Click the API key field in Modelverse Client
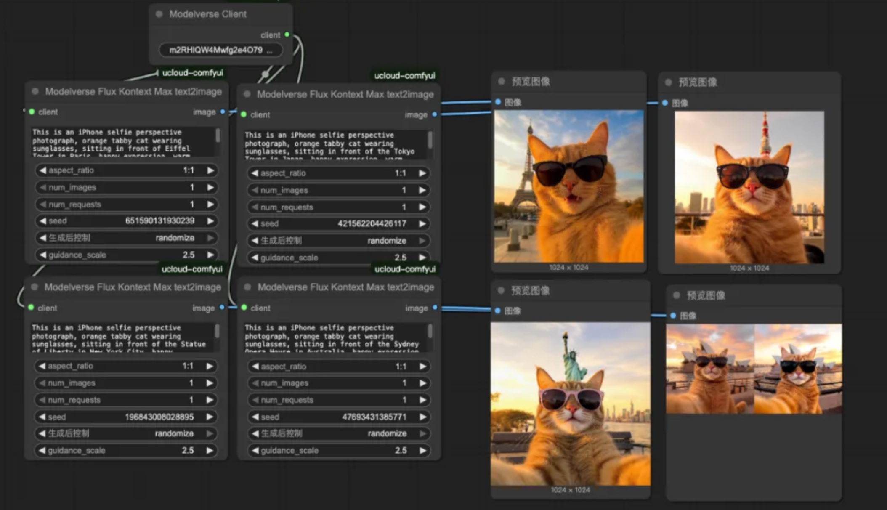Screen dimensions: 887x510 220,50
